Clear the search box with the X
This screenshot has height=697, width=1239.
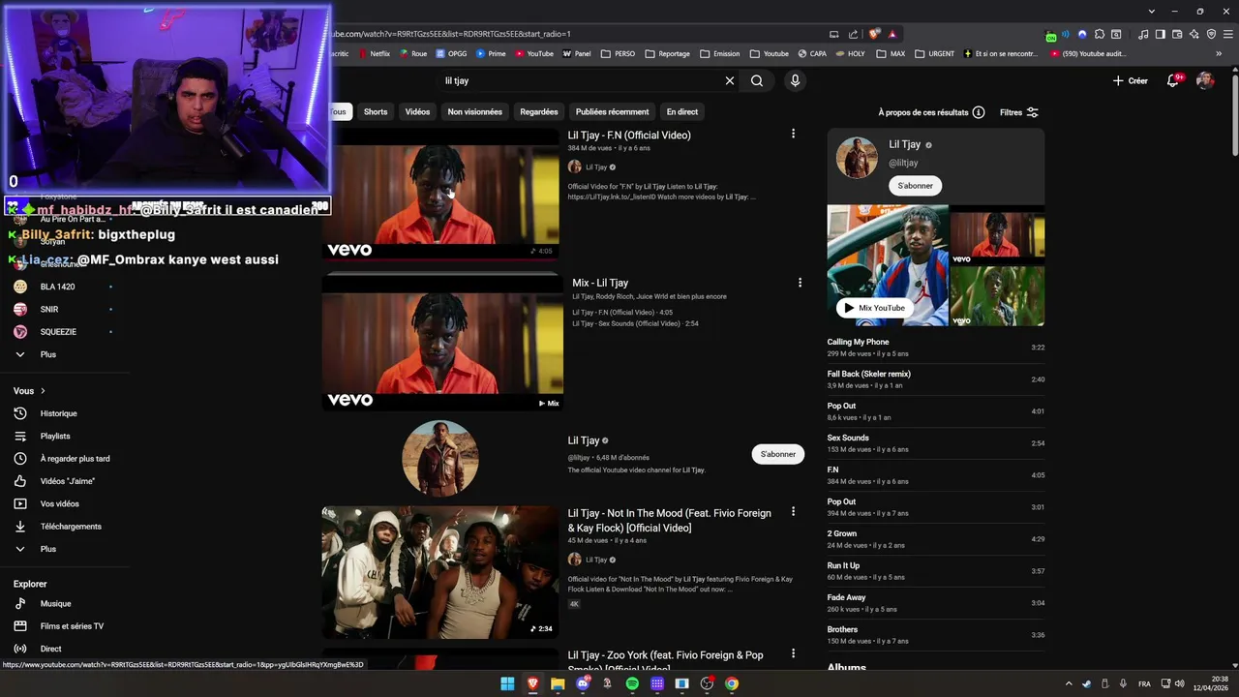pos(730,80)
